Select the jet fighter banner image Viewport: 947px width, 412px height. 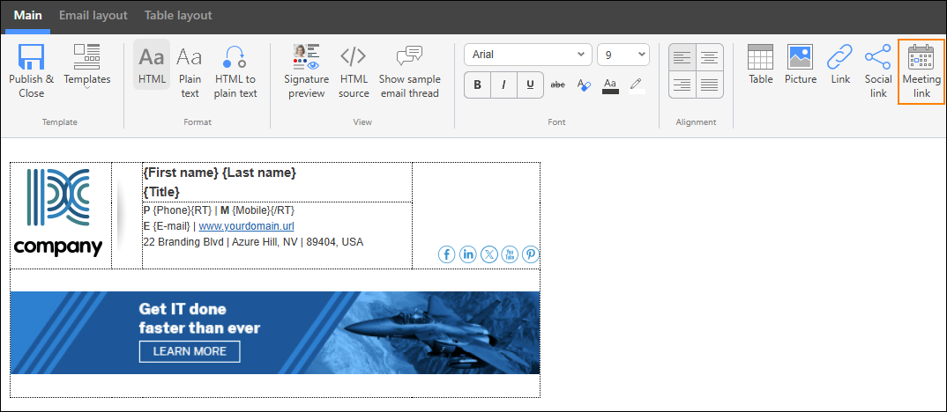click(275, 333)
